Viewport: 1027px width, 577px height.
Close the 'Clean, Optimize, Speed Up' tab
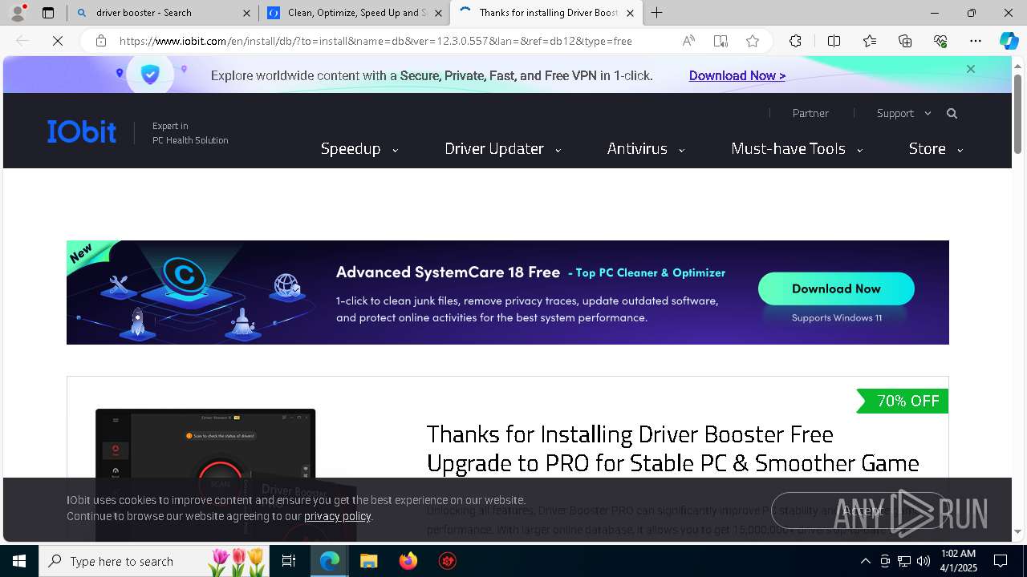point(438,13)
